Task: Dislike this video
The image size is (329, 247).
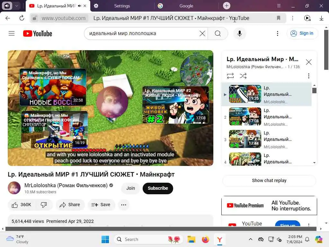Action: pos(44,205)
